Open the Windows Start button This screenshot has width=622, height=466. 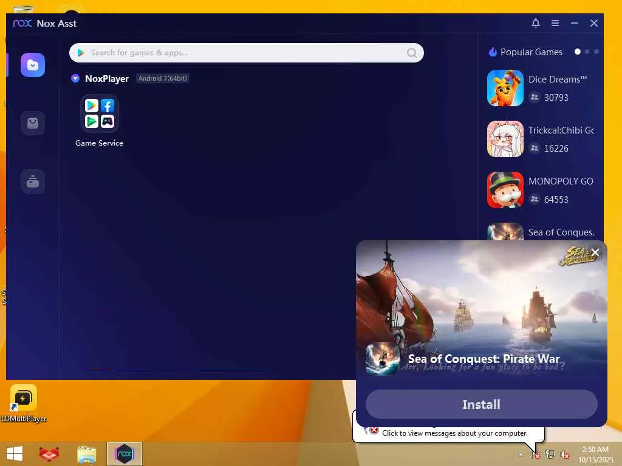click(15, 454)
